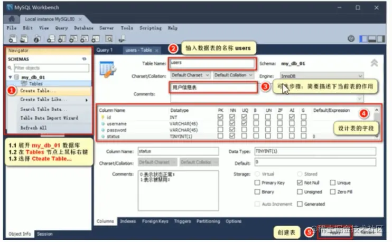This screenshot has height=242, width=392.
Task: Click the key icon of id column
Action: point(102,117)
